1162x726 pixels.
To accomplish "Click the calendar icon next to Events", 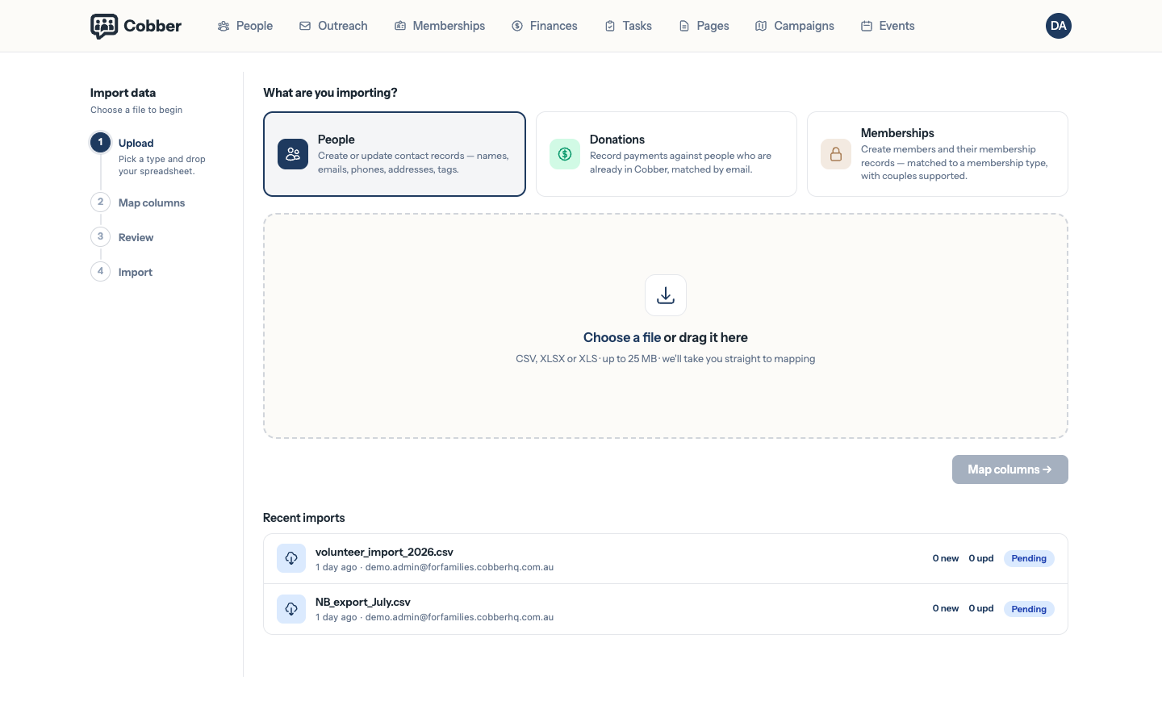I will pos(867,26).
